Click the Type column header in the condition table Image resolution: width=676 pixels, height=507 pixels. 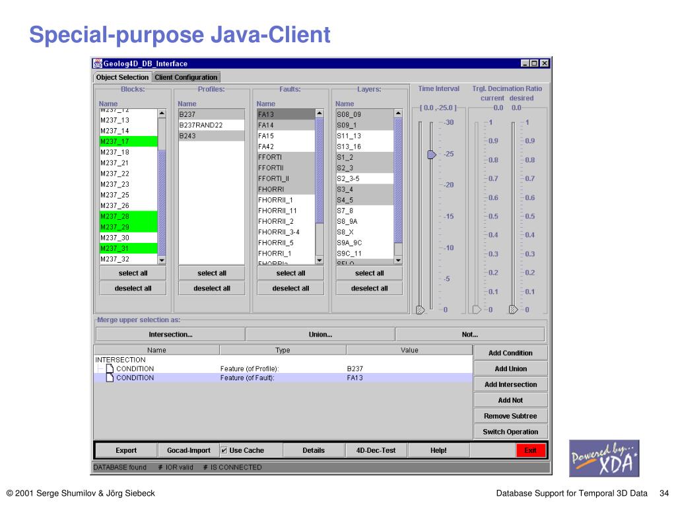(x=283, y=350)
